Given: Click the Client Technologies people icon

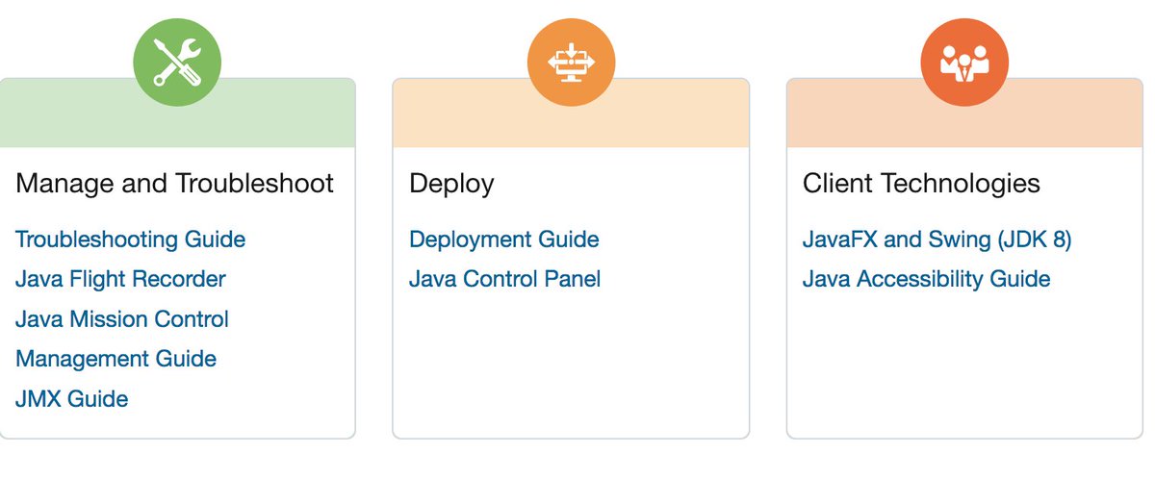Looking at the screenshot, I should click(x=965, y=63).
